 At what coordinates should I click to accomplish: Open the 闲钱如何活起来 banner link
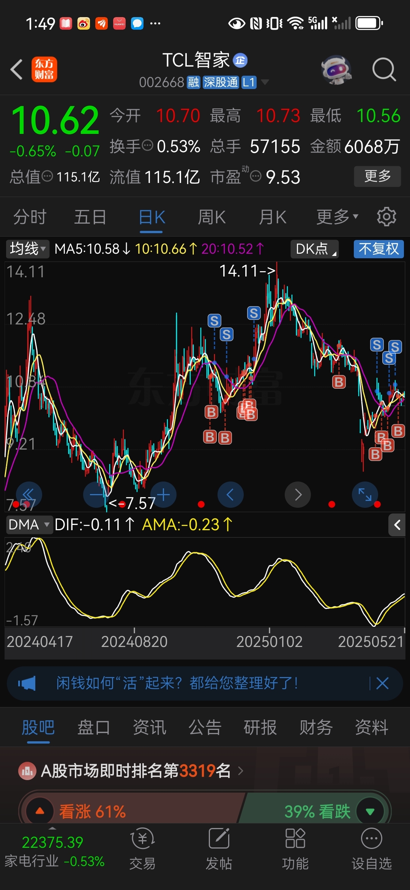[177, 683]
